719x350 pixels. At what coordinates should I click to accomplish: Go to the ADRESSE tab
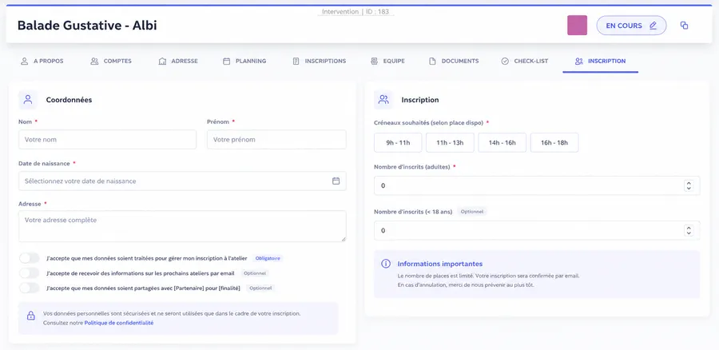click(x=178, y=61)
